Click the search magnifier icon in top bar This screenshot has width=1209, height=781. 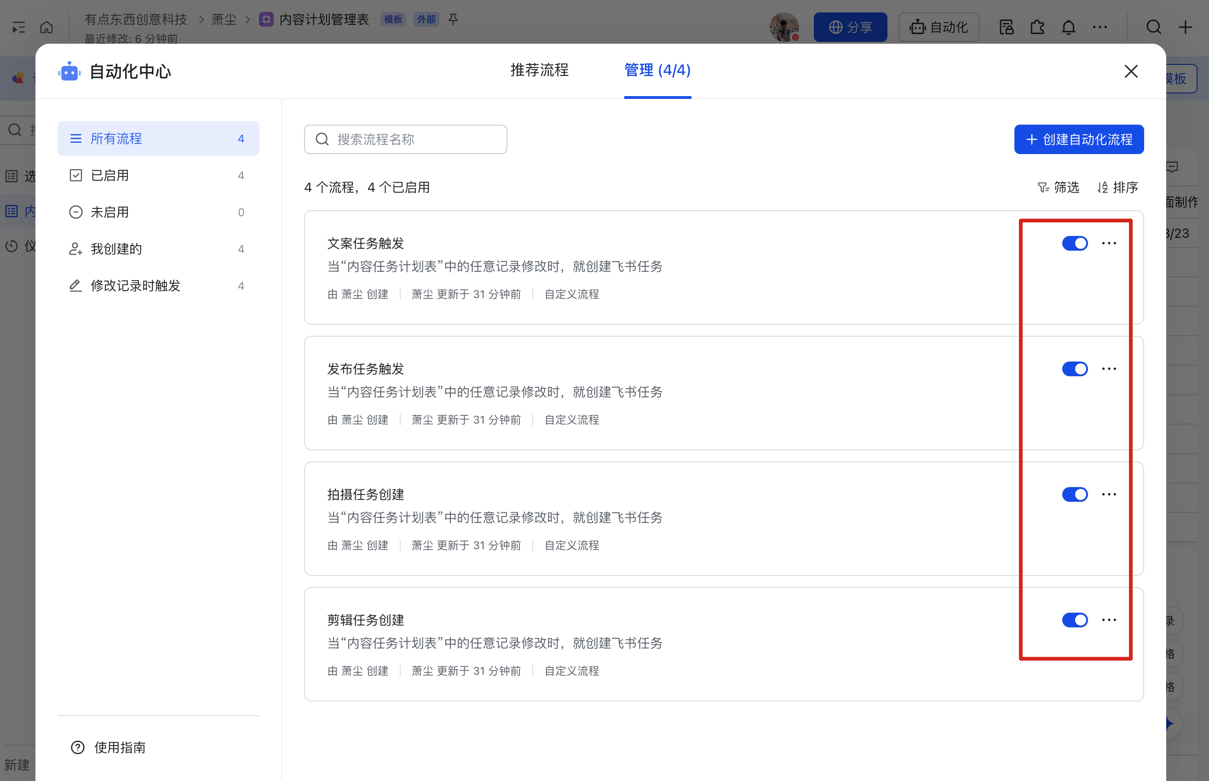1154,27
